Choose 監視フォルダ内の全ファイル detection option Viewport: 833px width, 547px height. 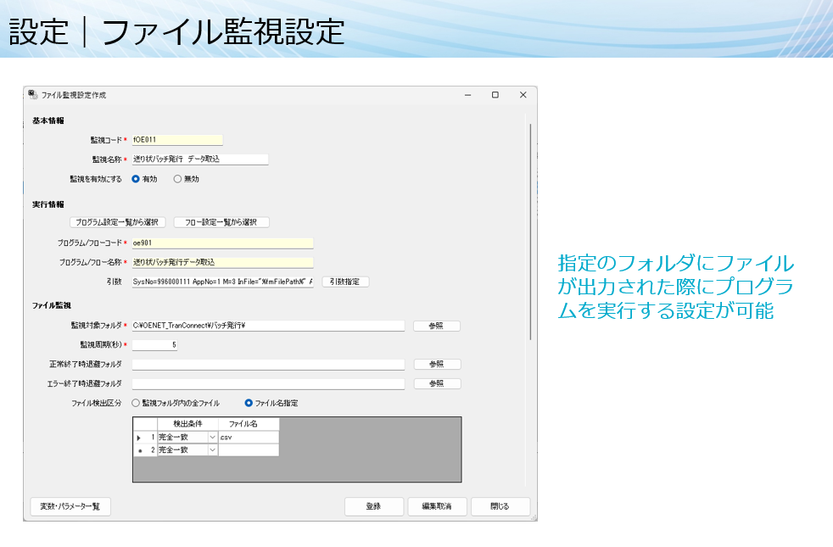coord(135,403)
